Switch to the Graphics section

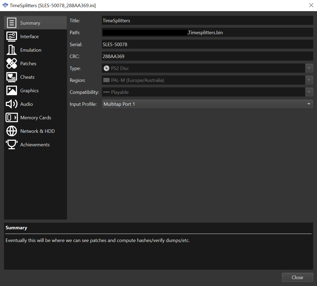click(x=29, y=90)
